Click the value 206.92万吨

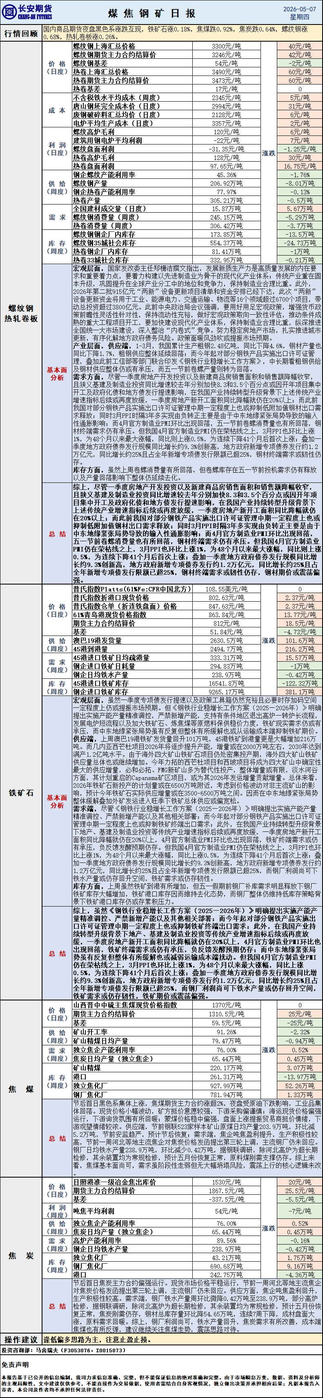[x=226, y=183]
